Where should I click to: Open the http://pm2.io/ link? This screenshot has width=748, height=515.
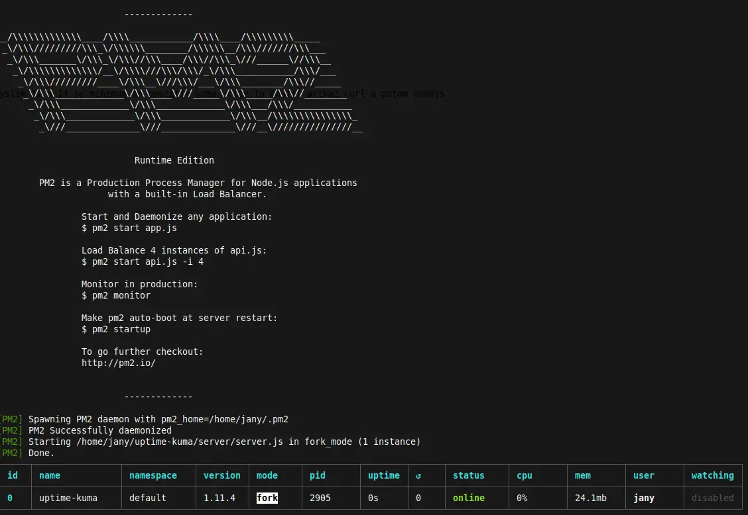119,363
